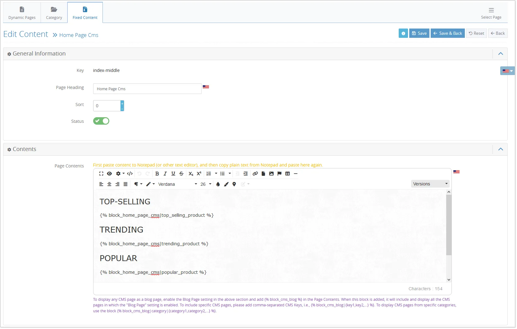This screenshot has height=329, width=517.
Task: Insert a horizontal line
Action: pyautogui.click(x=296, y=174)
